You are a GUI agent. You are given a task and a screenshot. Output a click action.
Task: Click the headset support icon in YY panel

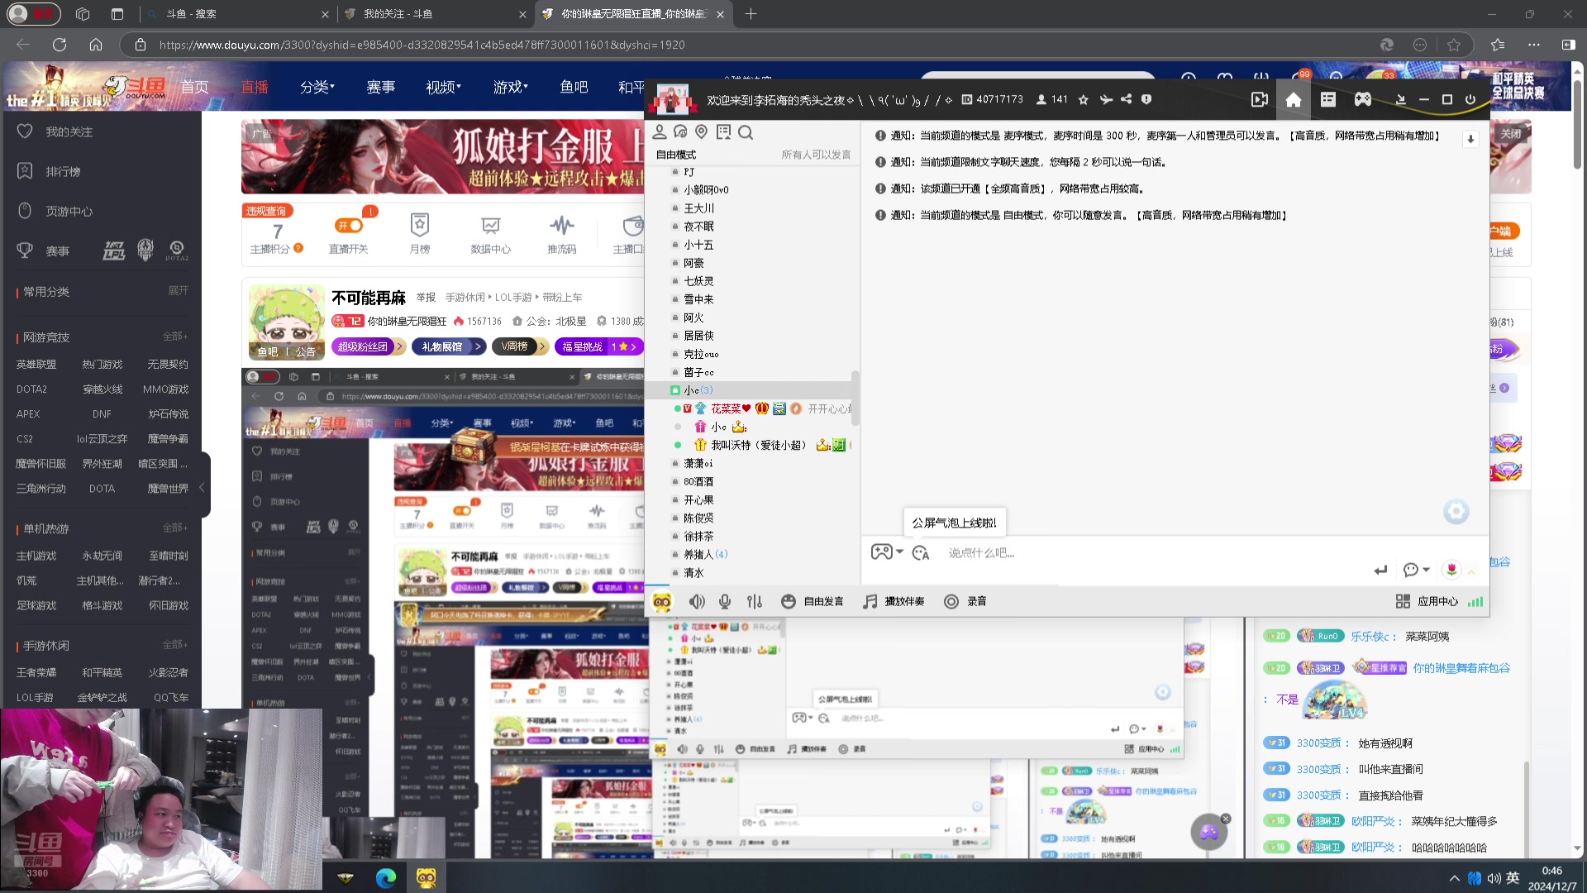(x=681, y=131)
